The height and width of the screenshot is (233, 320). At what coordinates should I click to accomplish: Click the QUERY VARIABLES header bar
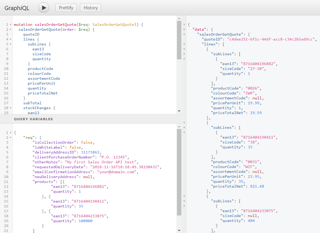(91, 119)
